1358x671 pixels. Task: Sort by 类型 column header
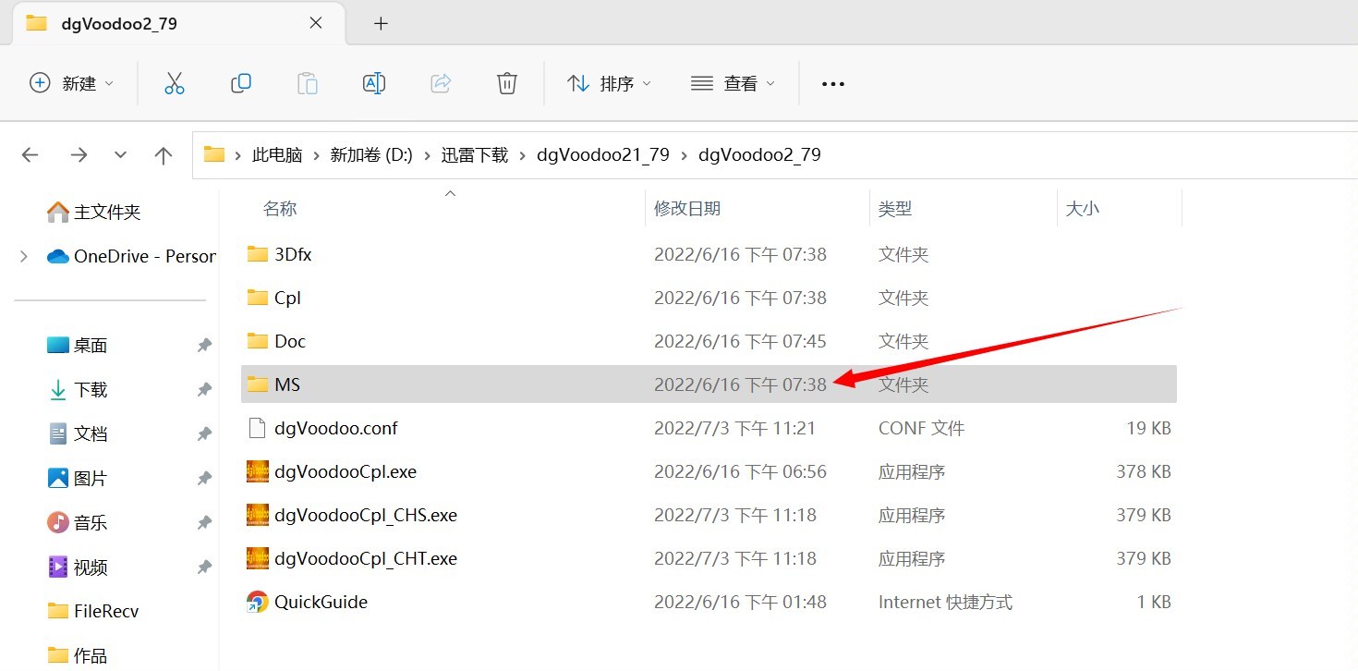pos(895,209)
